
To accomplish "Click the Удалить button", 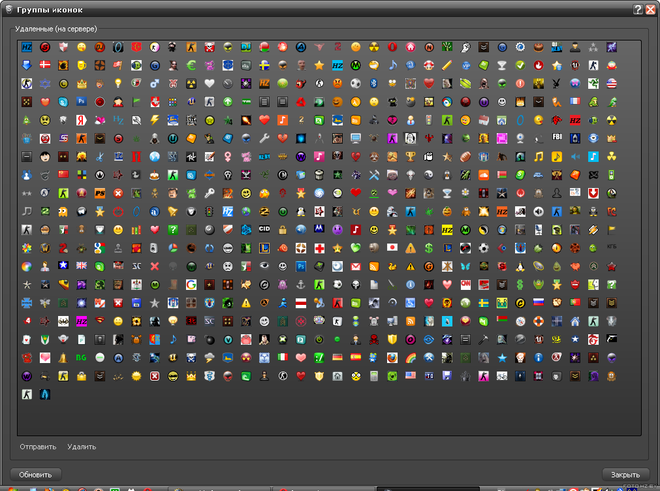I will point(82,447).
